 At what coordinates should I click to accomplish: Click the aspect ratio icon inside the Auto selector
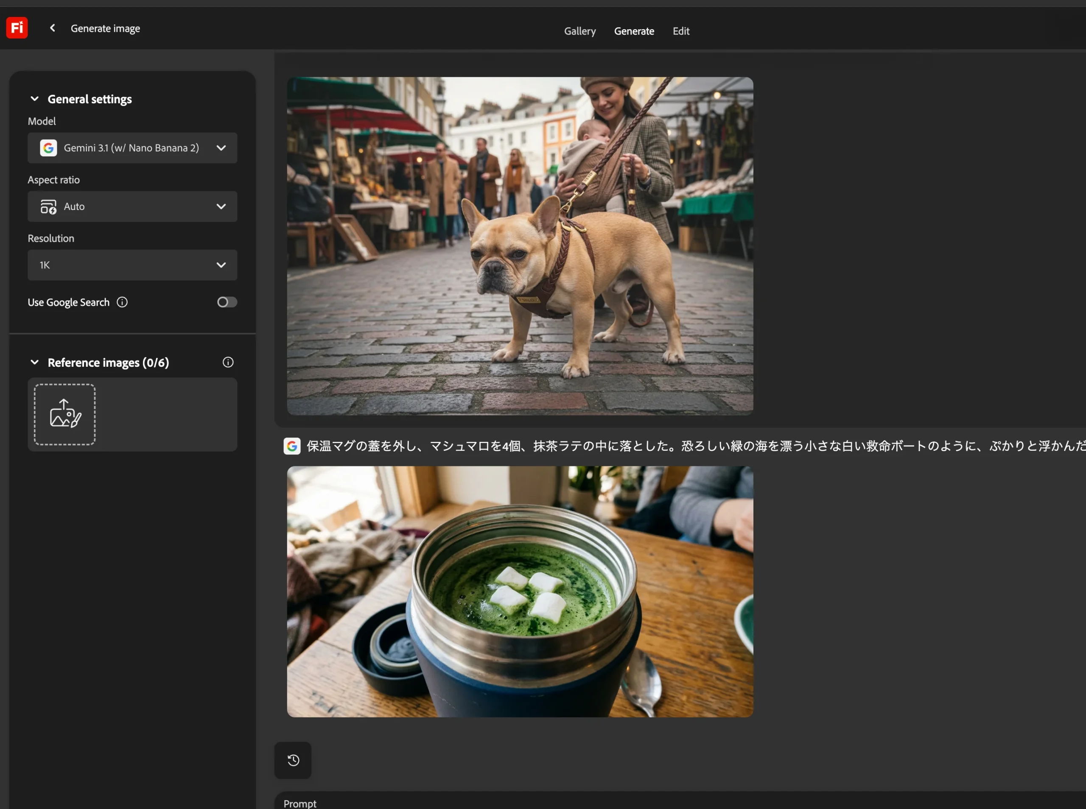click(x=49, y=206)
